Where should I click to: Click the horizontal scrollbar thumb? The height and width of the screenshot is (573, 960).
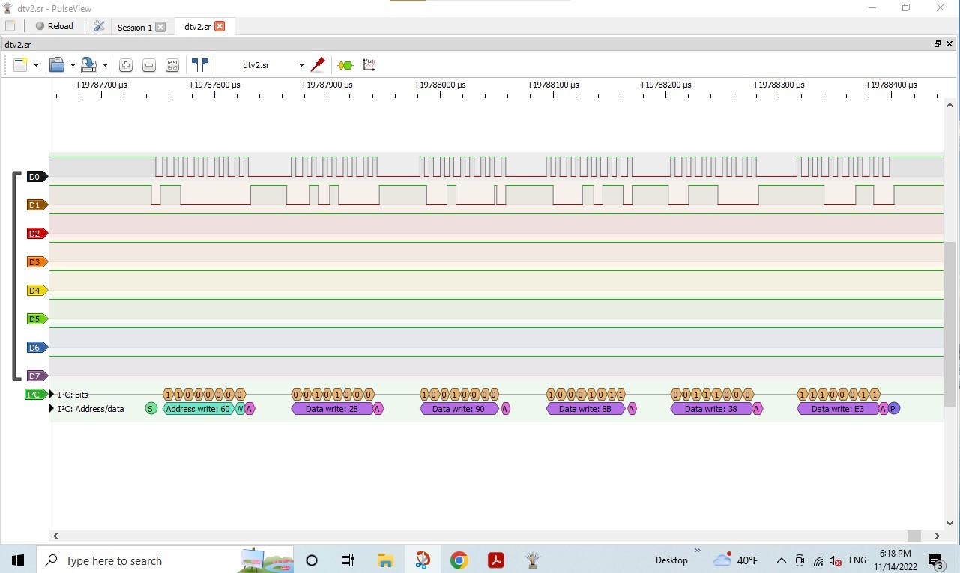[x=914, y=536]
